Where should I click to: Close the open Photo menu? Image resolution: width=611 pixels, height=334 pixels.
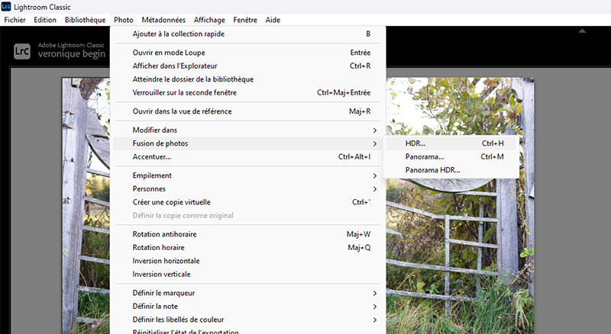coord(124,20)
